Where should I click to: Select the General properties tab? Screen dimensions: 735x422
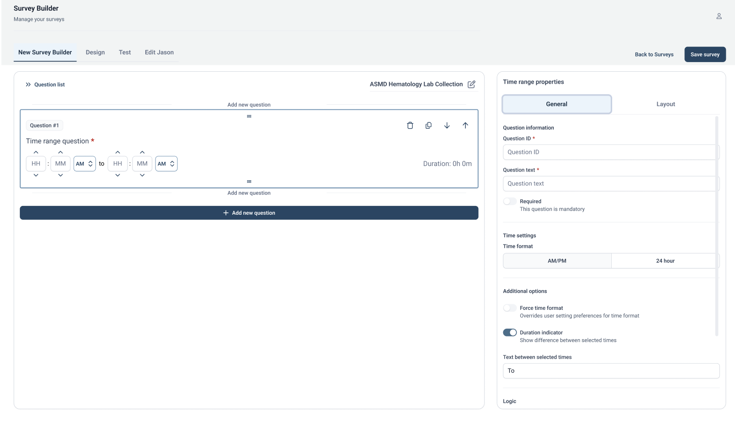[557, 104]
